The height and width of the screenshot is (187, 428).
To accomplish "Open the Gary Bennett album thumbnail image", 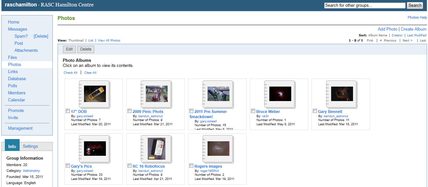I will (x=342, y=94).
